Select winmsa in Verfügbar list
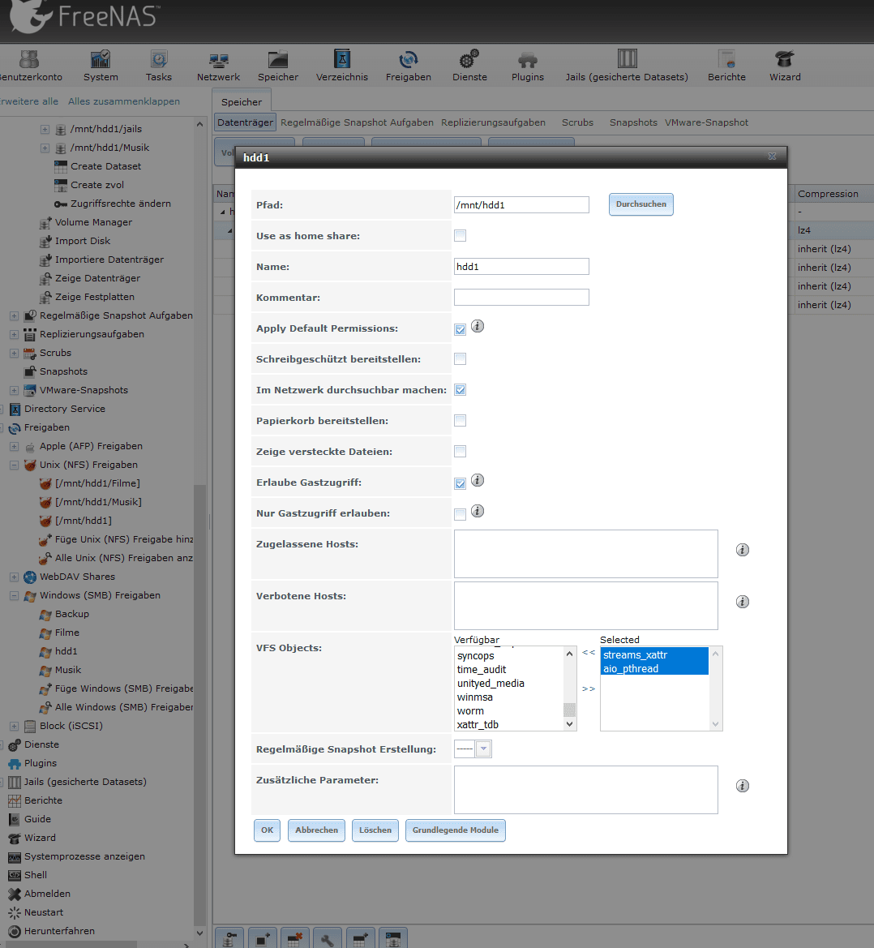This screenshot has height=948, width=874. 474,697
